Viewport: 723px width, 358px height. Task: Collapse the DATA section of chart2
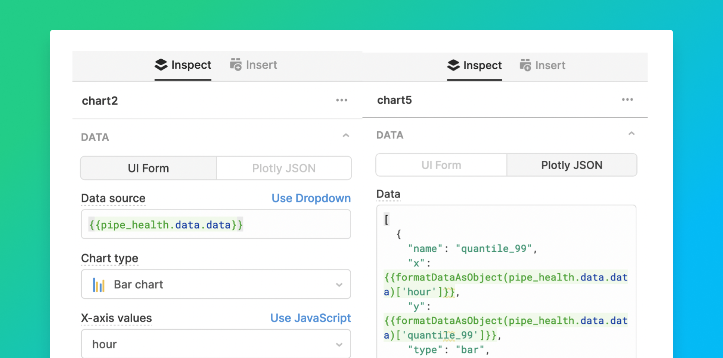point(346,136)
